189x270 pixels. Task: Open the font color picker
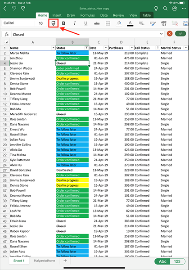pos(130,23)
